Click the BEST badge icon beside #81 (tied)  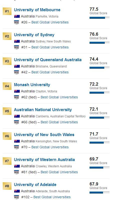click(16, 172)
